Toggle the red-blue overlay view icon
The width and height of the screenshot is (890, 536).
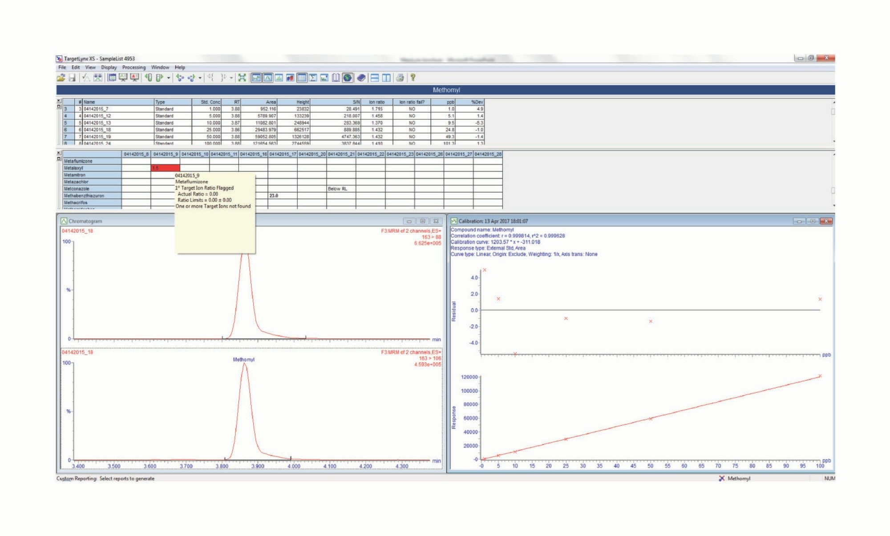pyautogui.click(x=290, y=78)
